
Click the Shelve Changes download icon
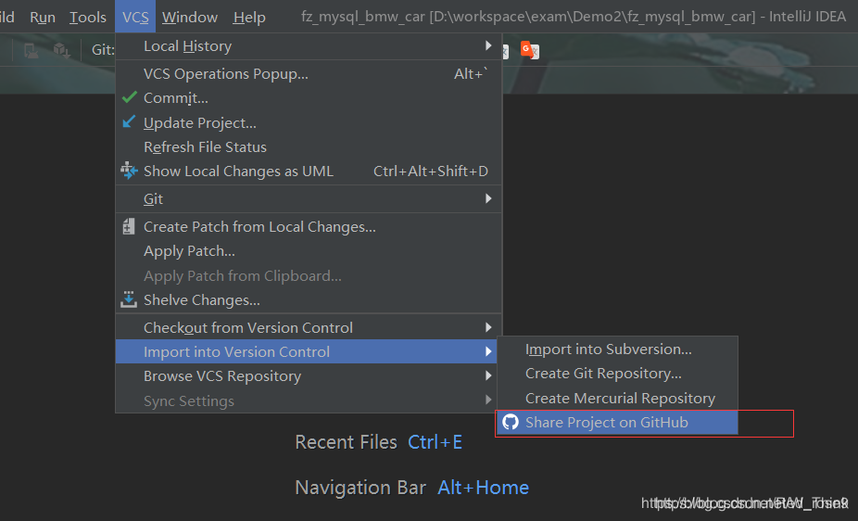(x=129, y=299)
